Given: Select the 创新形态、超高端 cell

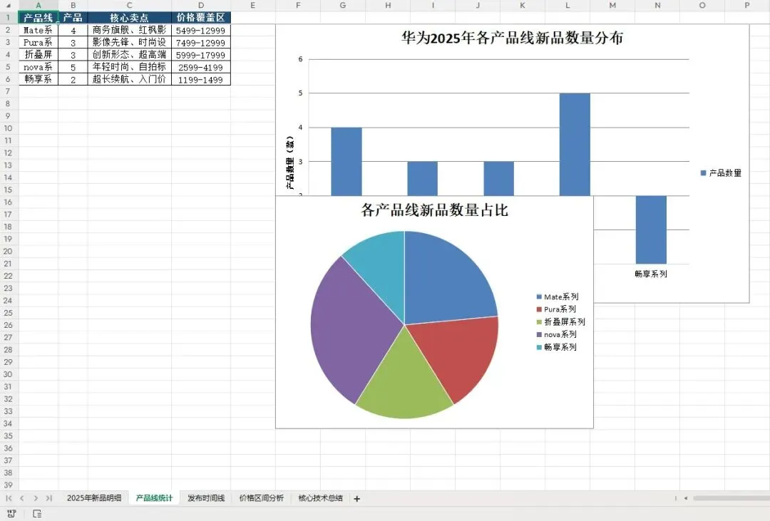Looking at the screenshot, I should 130,54.
